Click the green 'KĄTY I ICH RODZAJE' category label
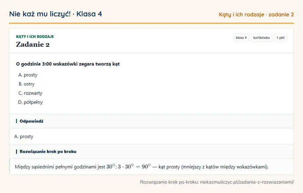 (x=35, y=37)
